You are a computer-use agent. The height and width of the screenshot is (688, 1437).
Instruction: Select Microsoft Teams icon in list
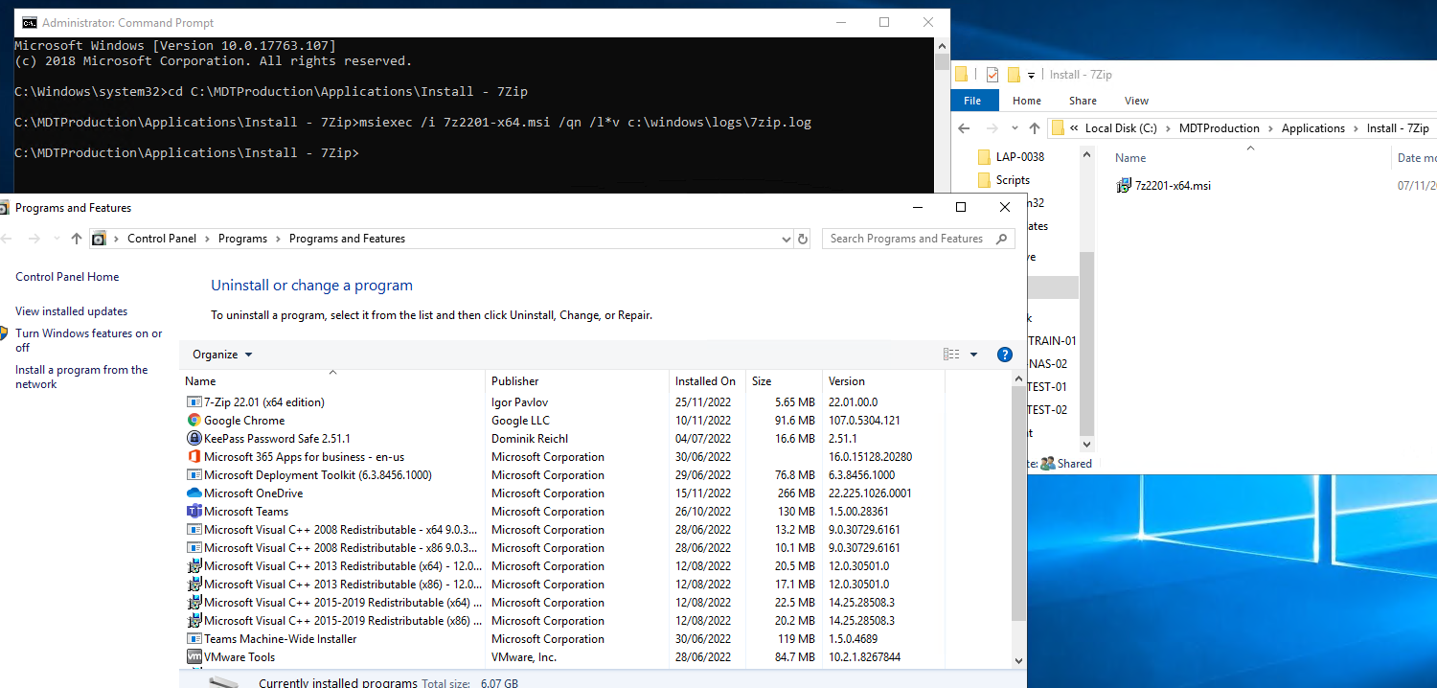click(x=194, y=512)
